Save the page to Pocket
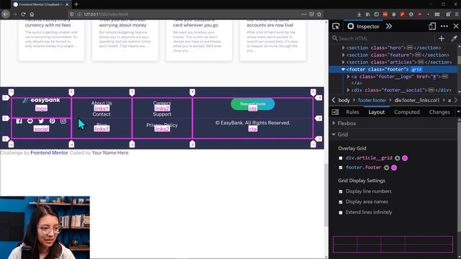The width and height of the screenshot is (461, 259). point(312,14)
